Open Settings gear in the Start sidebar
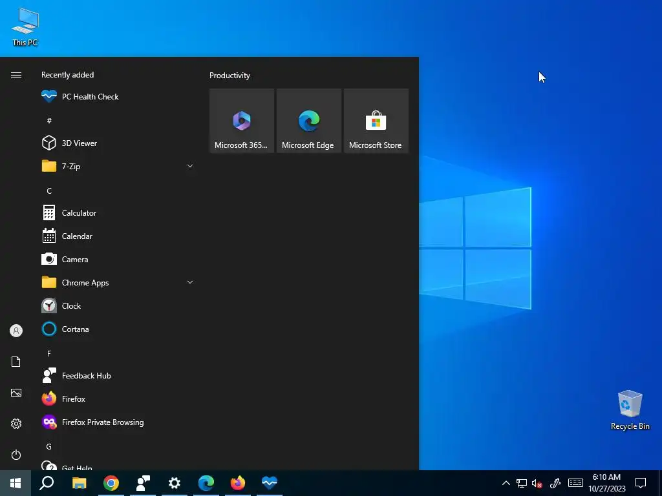Screen dimensions: 662x496 [16, 424]
